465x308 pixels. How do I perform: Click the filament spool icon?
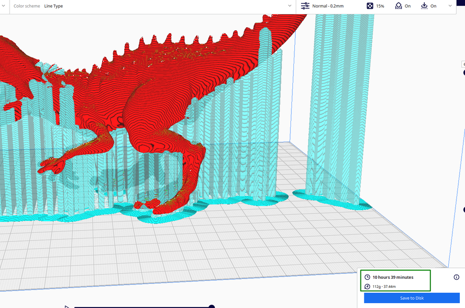click(x=366, y=286)
